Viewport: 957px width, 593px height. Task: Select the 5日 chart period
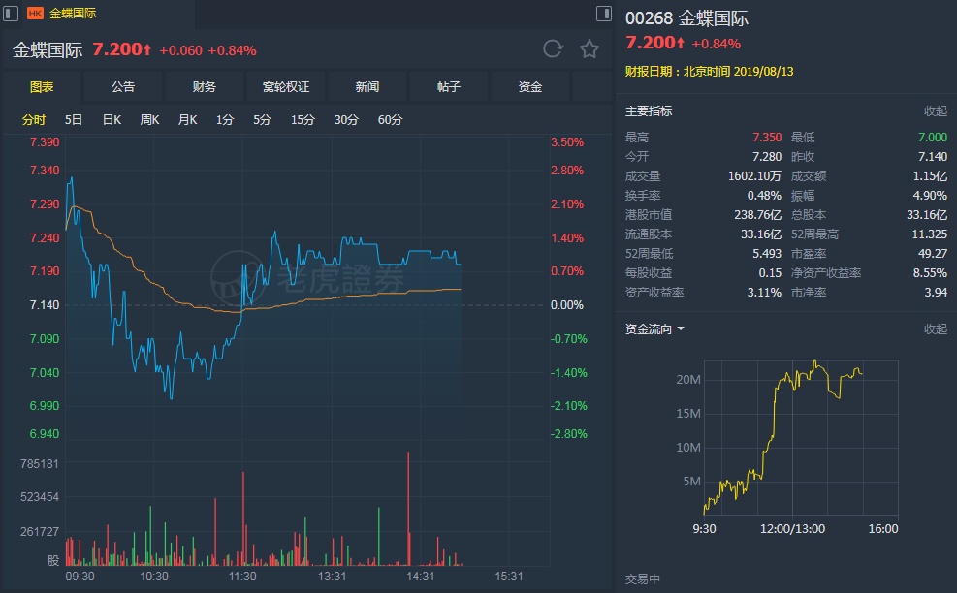click(74, 119)
